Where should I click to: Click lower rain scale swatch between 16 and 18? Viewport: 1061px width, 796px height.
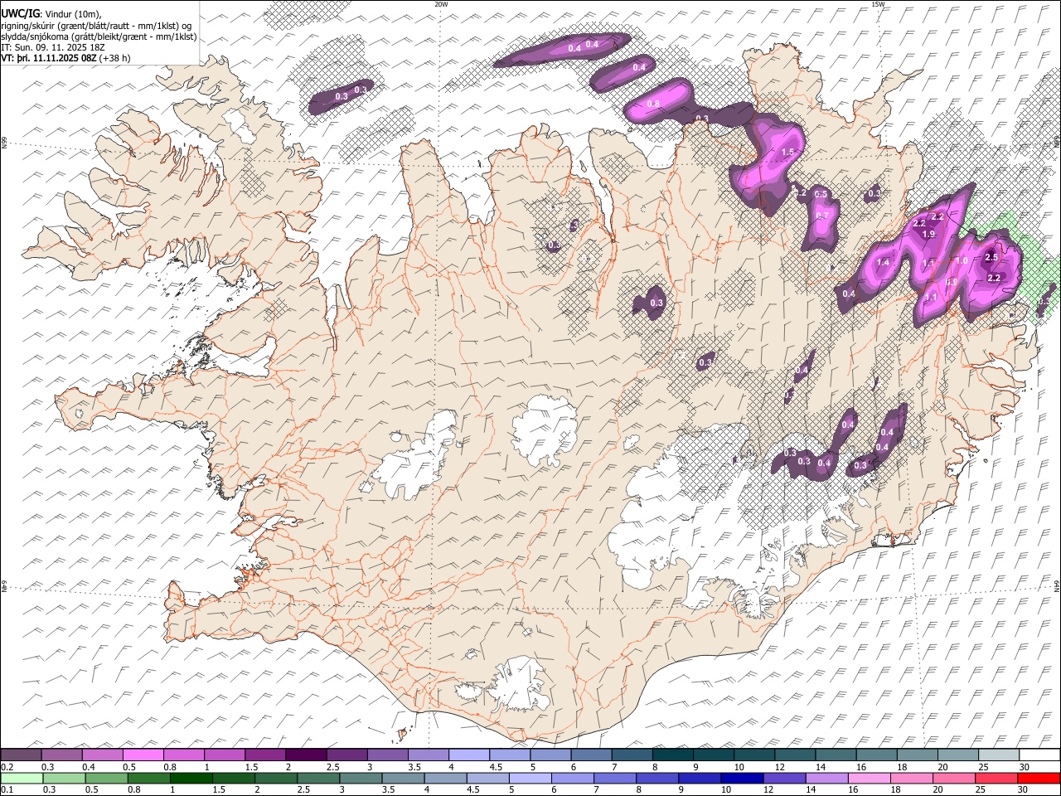[x=870, y=778]
